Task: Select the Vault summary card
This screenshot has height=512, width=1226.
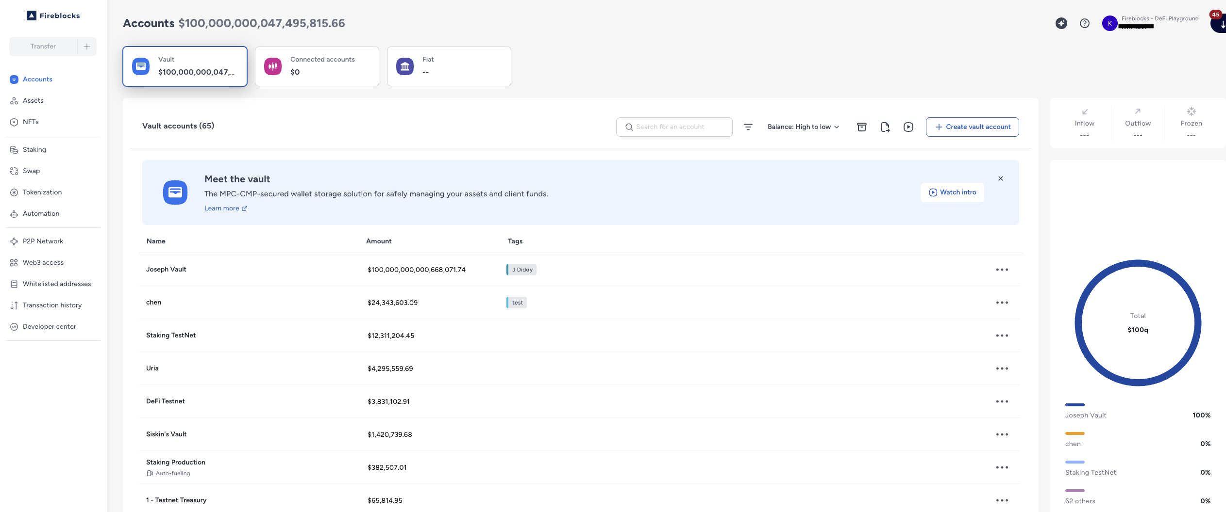Action: 185,66
